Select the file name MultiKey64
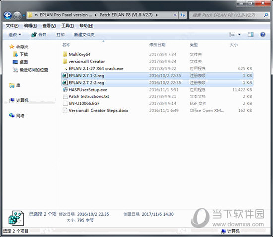Viewport: 273px width, 237px height. pyautogui.click(x=79, y=54)
